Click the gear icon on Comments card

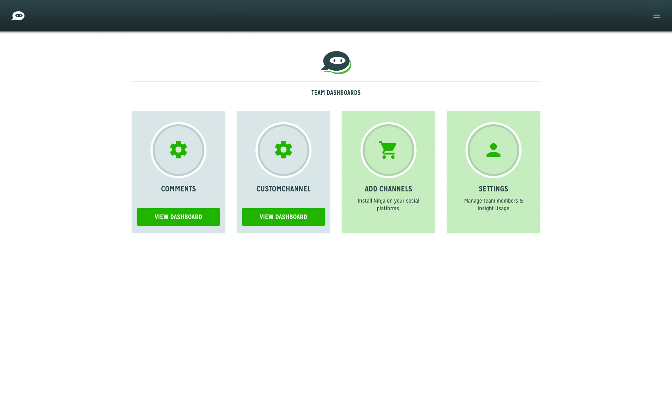[x=178, y=150]
